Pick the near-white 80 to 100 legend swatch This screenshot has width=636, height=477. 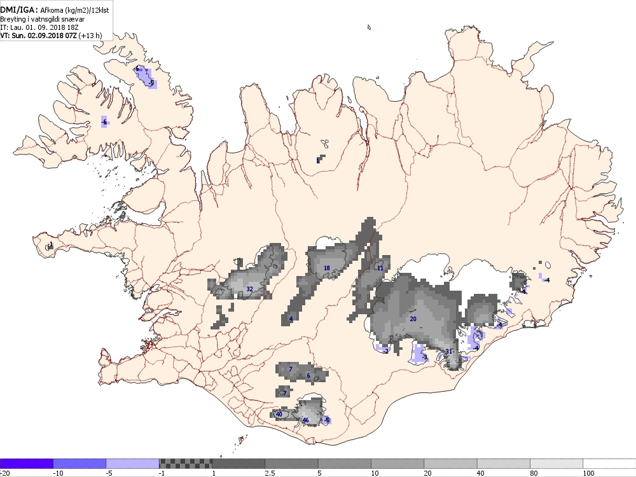[x=556, y=464]
